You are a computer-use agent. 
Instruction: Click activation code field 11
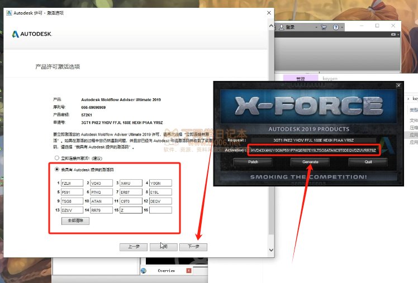131,201
